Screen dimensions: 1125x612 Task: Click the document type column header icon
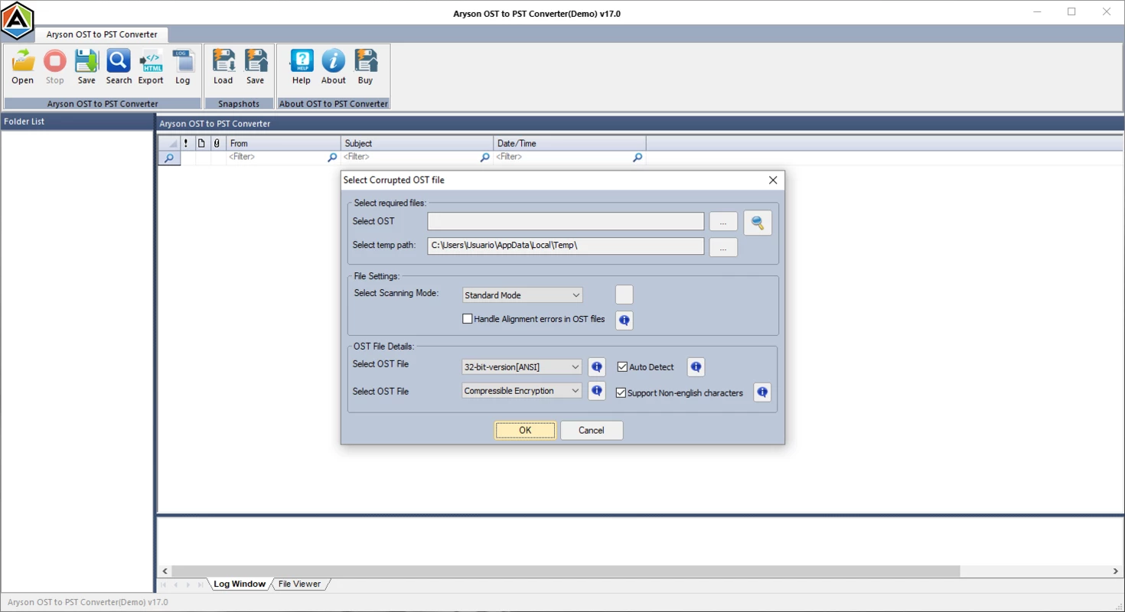(201, 143)
